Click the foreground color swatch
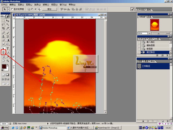This screenshot has height=130, width=173. click(x=4, y=66)
